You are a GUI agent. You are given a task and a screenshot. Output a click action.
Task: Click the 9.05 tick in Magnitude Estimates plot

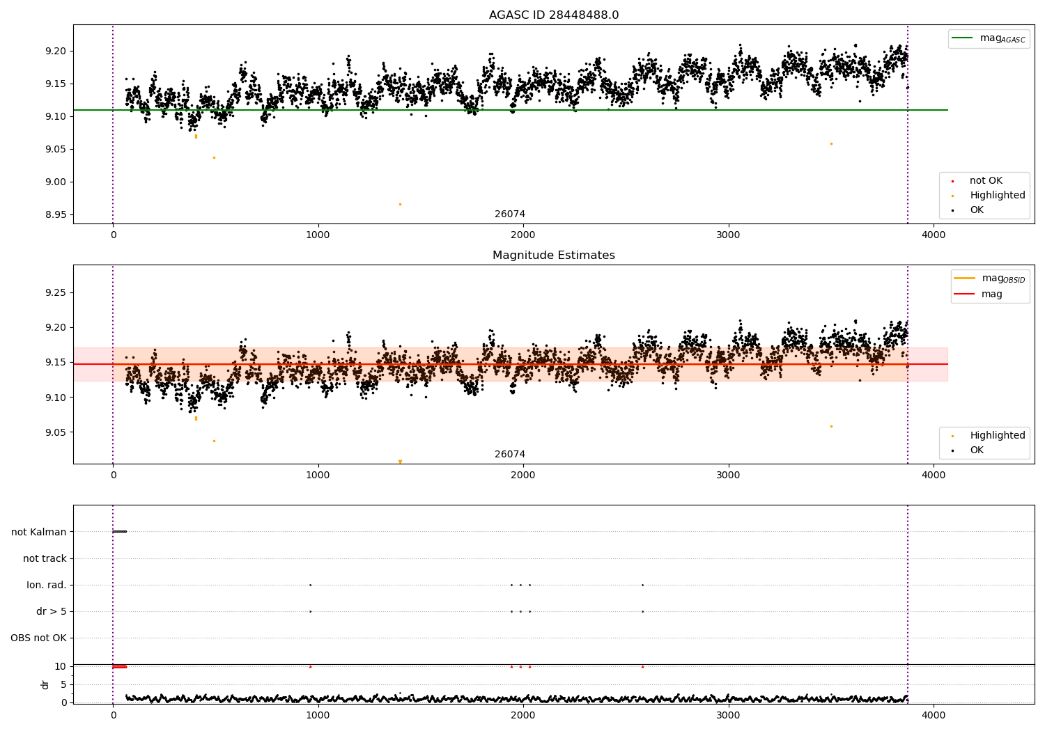coord(56,432)
